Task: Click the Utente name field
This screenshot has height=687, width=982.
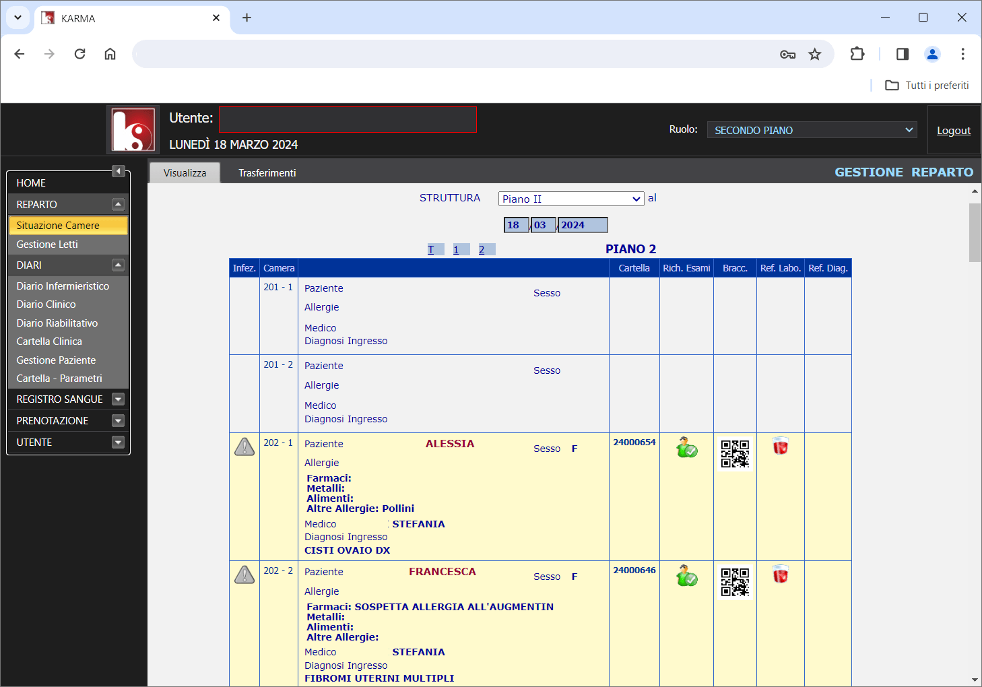Action: pos(348,119)
